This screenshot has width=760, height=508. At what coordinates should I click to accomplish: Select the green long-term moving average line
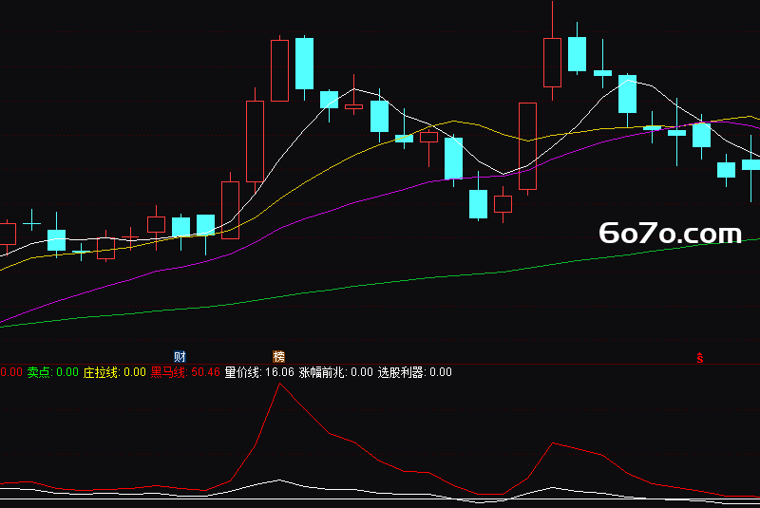click(380, 283)
